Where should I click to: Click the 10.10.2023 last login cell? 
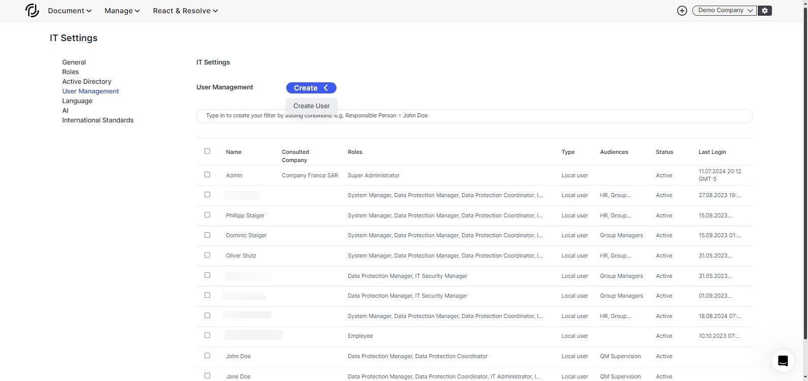point(719,336)
